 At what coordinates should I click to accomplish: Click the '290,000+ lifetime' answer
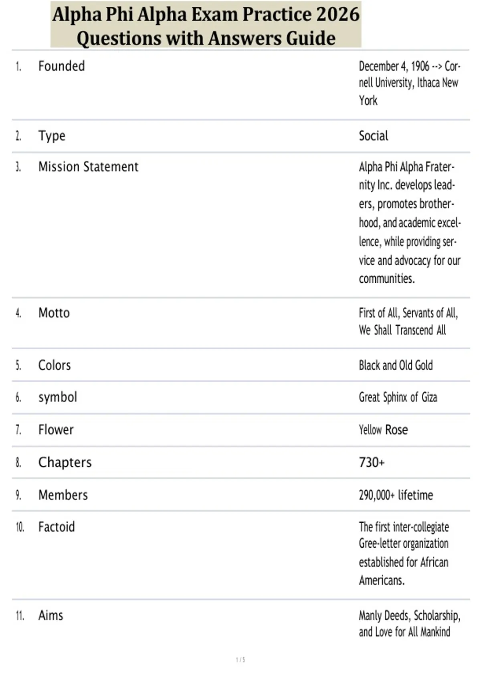point(396,495)
